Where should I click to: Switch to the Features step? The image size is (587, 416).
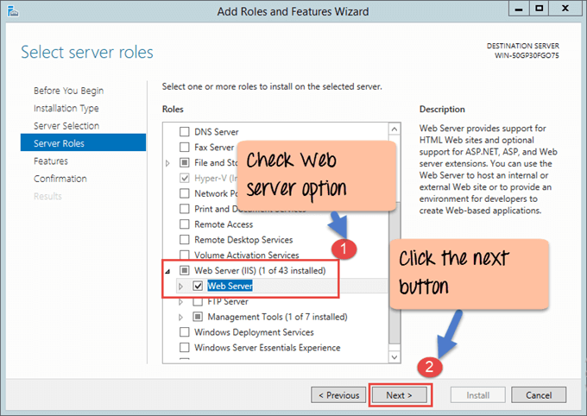click(x=50, y=161)
